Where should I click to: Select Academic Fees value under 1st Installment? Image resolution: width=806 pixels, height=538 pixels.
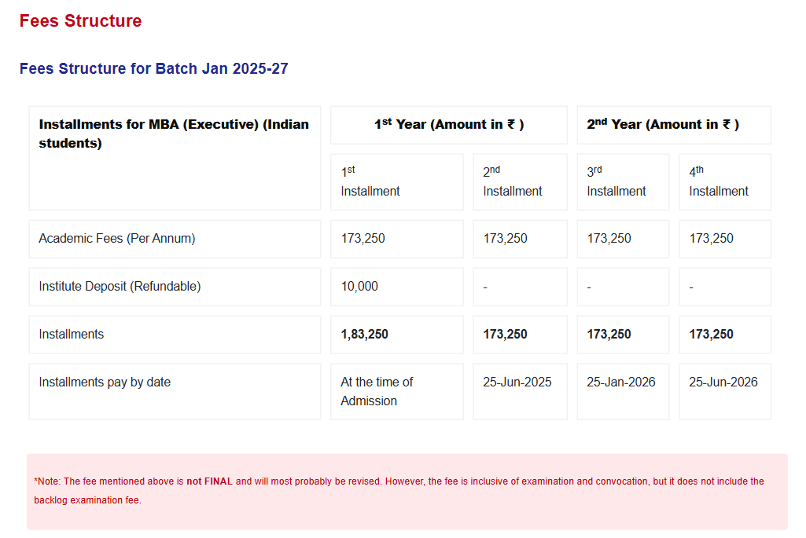click(363, 239)
